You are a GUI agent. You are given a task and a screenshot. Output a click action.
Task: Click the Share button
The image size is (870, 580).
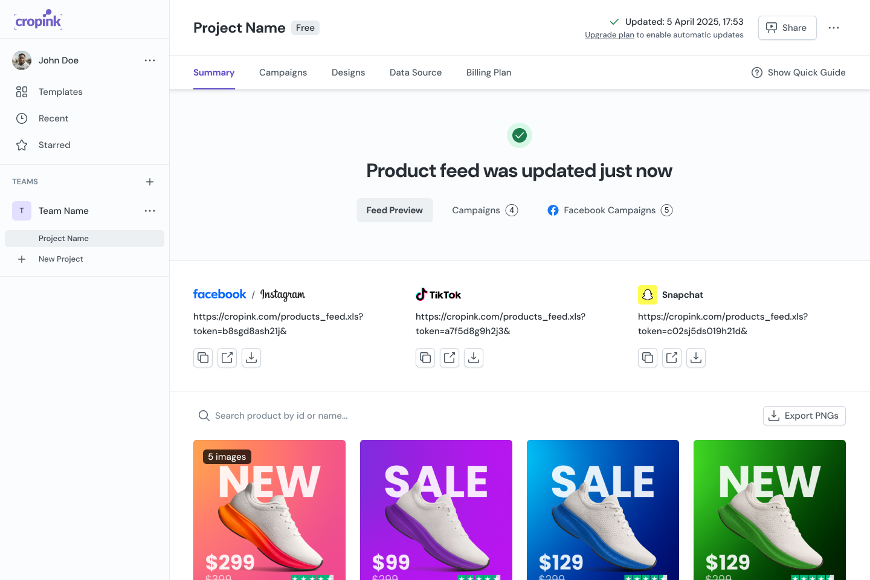pyautogui.click(x=787, y=28)
